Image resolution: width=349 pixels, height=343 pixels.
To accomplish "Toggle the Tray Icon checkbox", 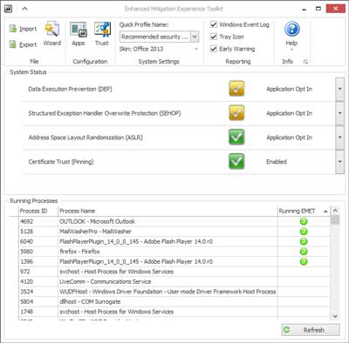I will pos(214,37).
